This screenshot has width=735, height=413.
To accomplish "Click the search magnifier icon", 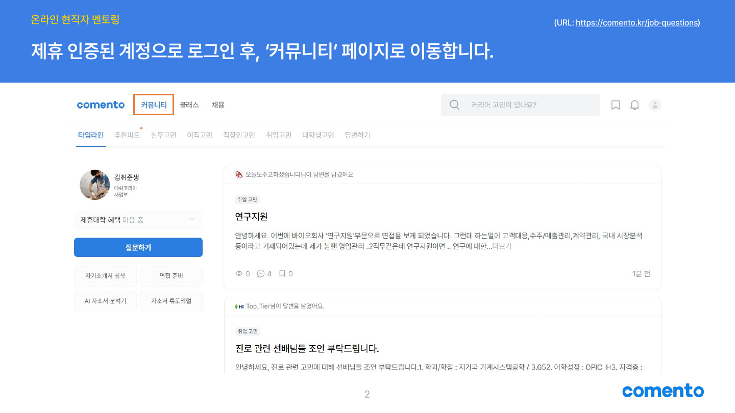I will (x=454, y=105).
